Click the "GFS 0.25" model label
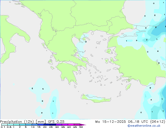 click(56, 122)
